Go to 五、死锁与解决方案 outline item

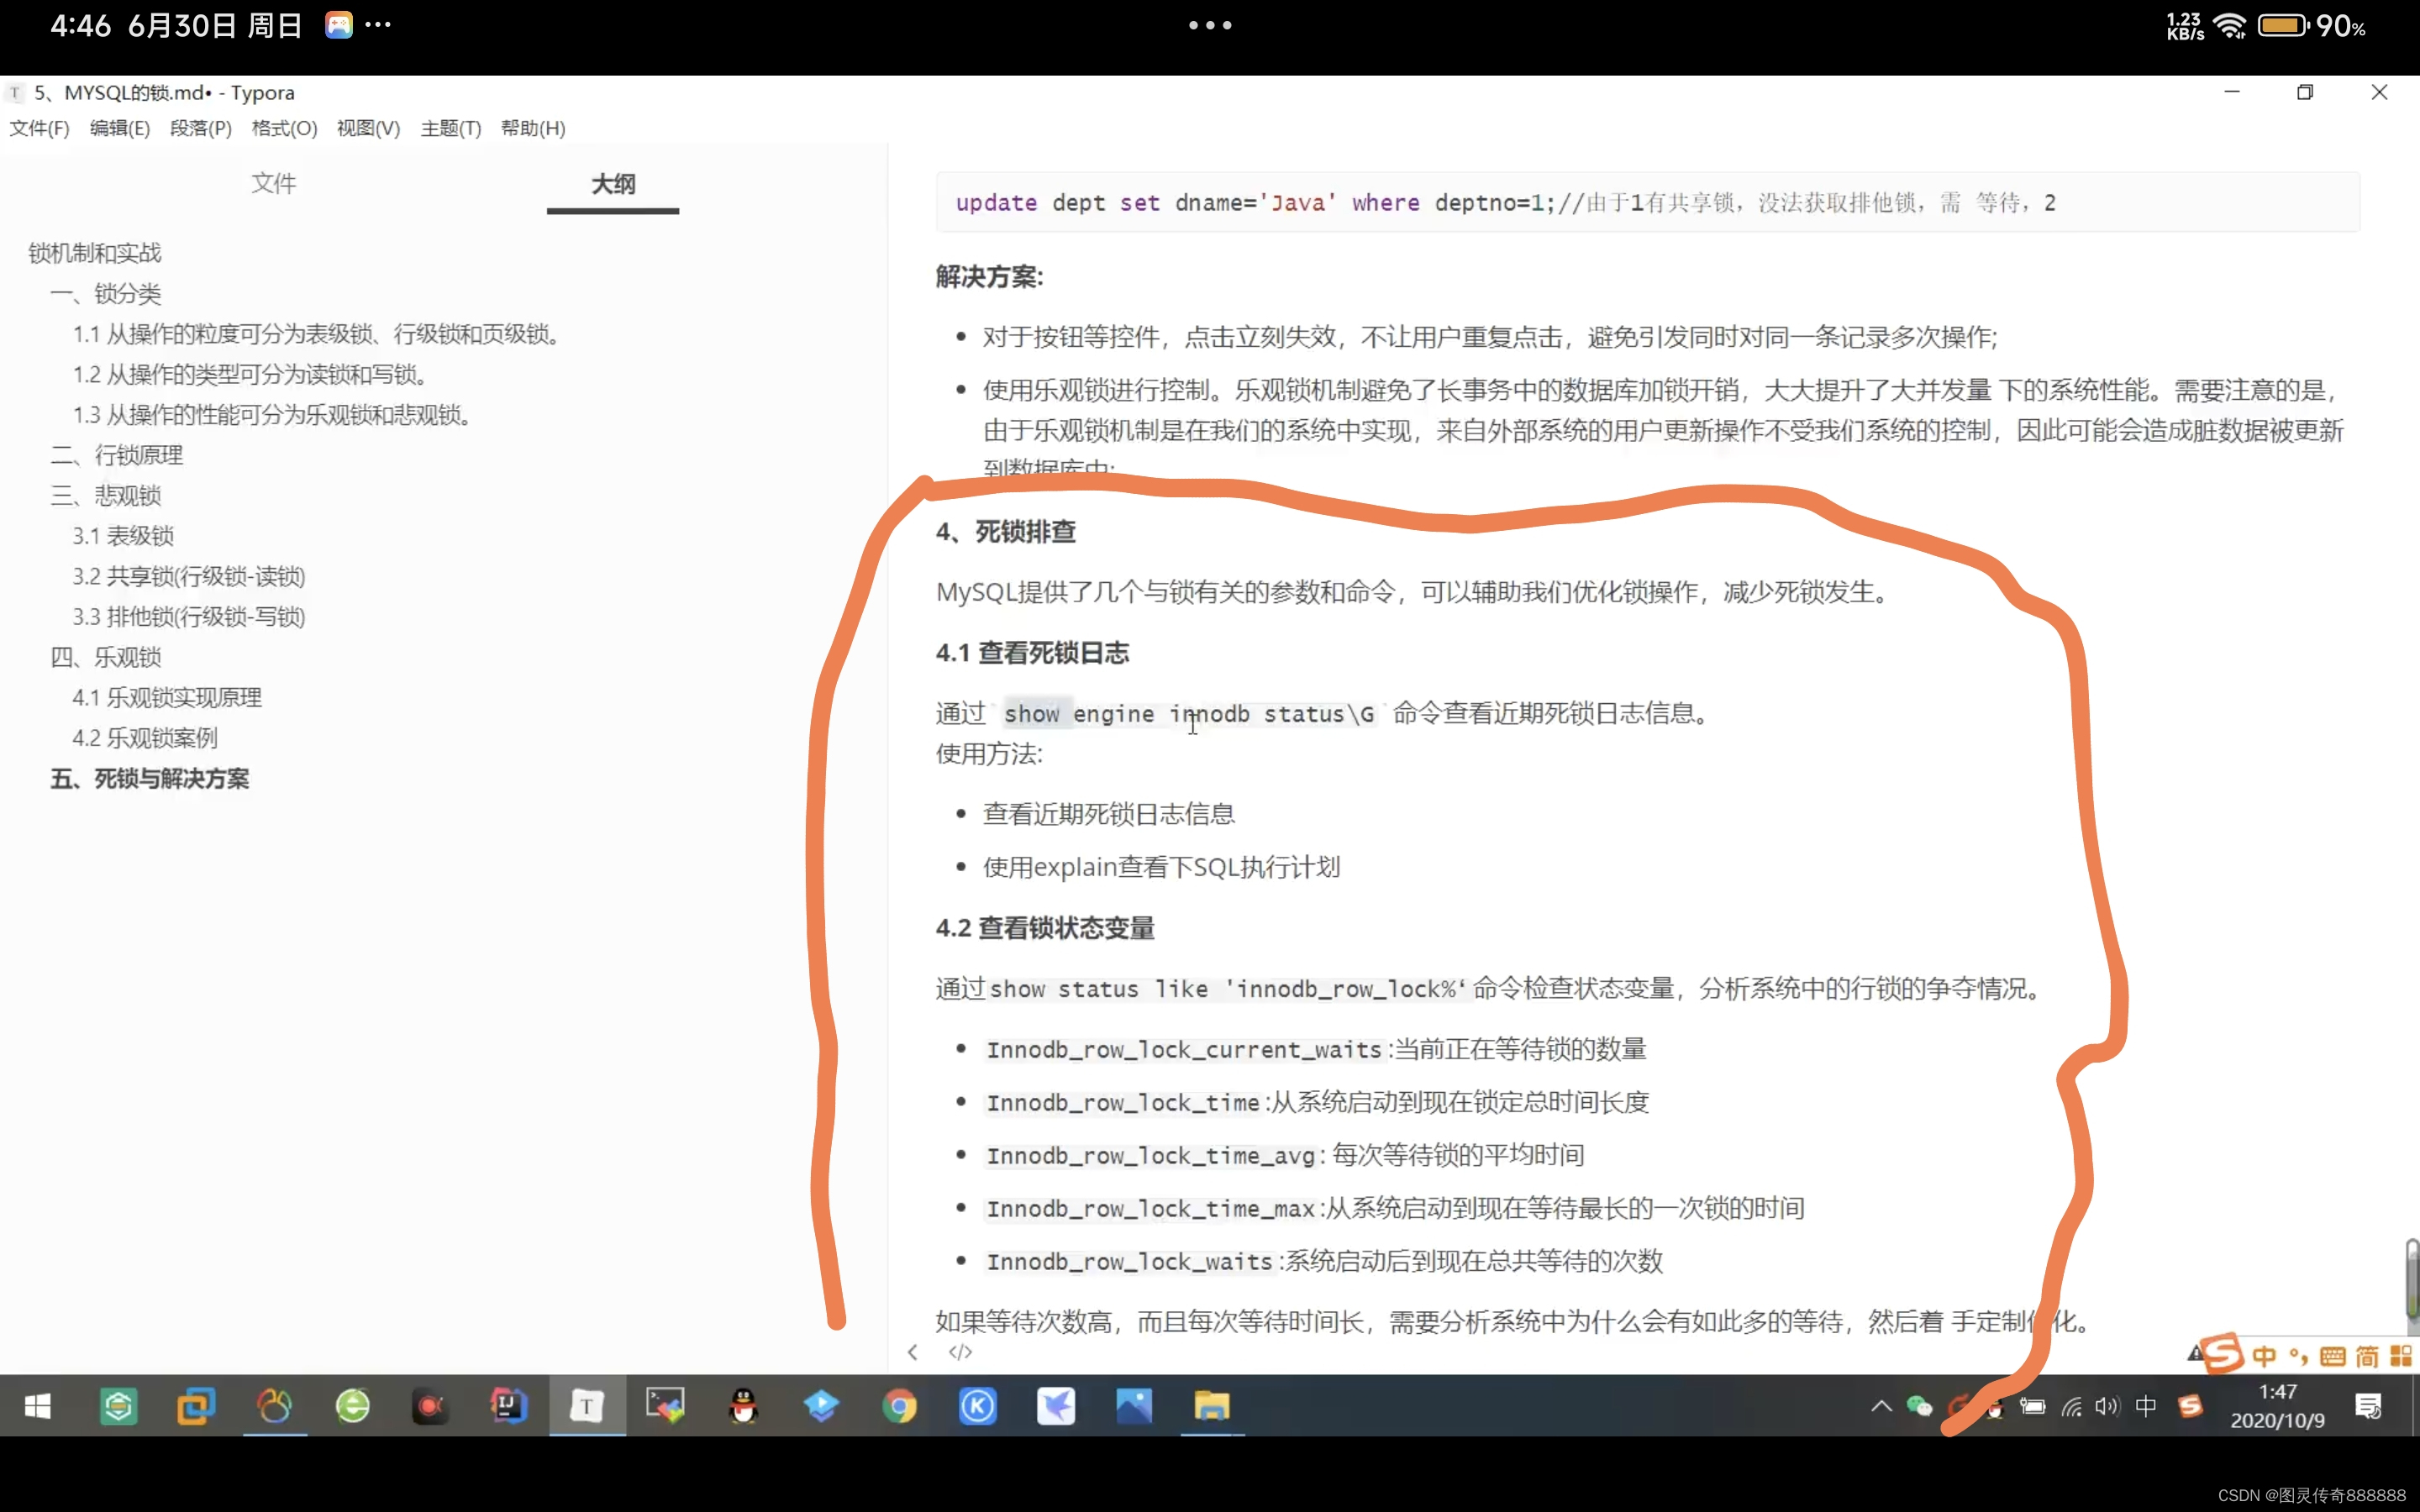pos(150,778)
